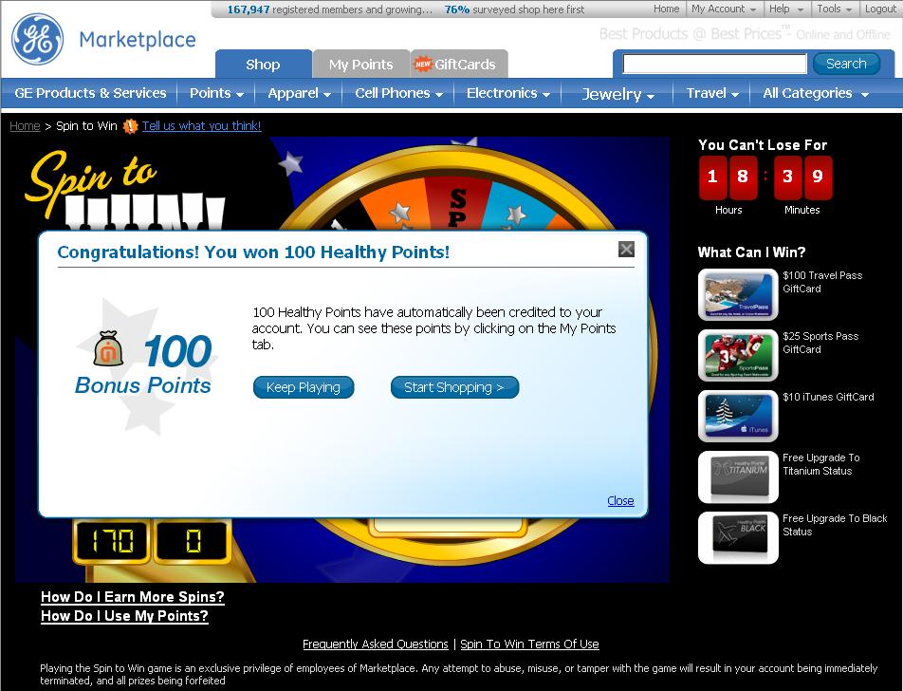Click the Home breadcrumb link

click(x=25, y=125)
